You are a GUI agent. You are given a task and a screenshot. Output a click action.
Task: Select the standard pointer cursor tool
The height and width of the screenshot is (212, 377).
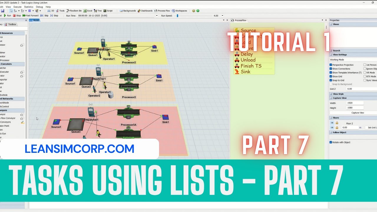[x=11, y=11]
